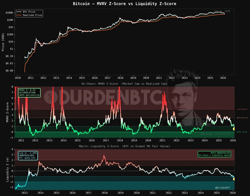
Task: Click the 'deep value' threshold label
Action: (242, 132)
